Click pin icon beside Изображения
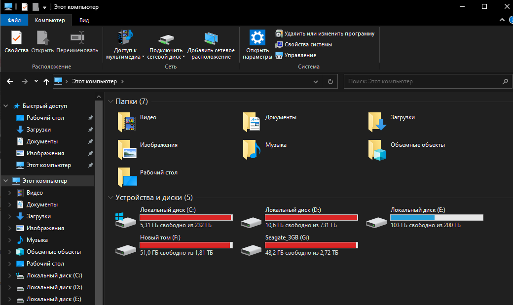Viewport: 513px width, 305px height. tap(90, 154)
